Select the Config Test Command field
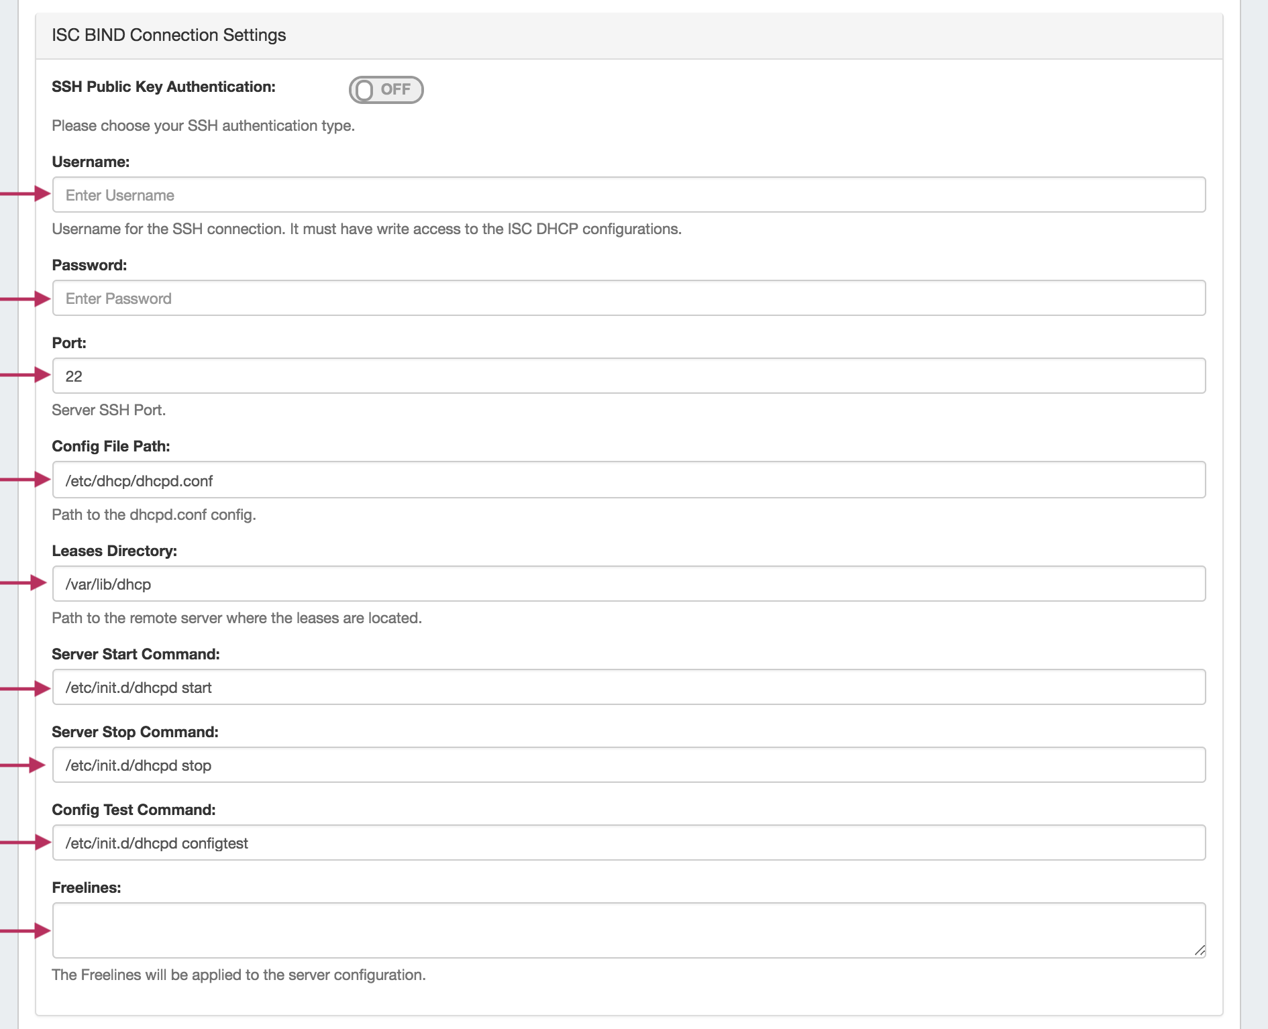 coord(629,843)
